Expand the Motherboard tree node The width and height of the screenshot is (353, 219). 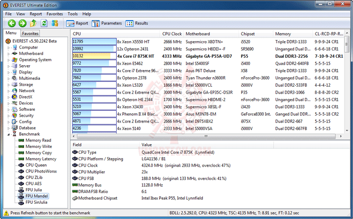pos(8,54)
